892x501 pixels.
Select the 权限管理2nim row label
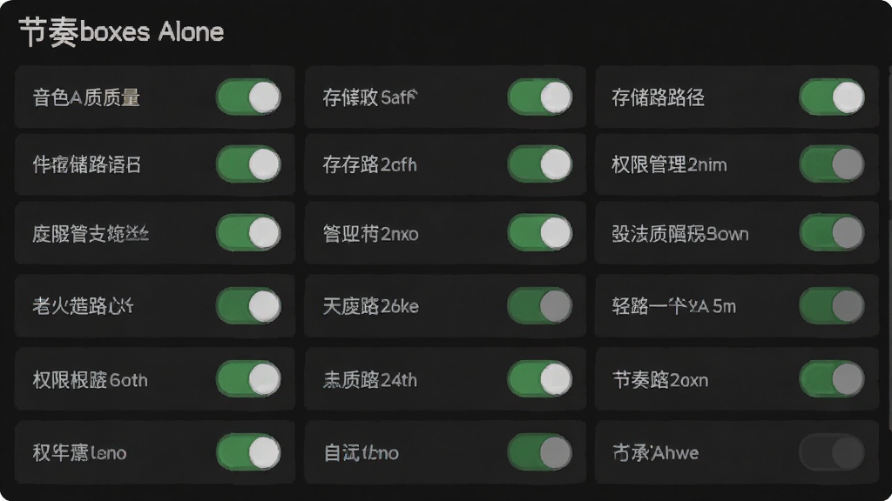[x=669, y=164]
